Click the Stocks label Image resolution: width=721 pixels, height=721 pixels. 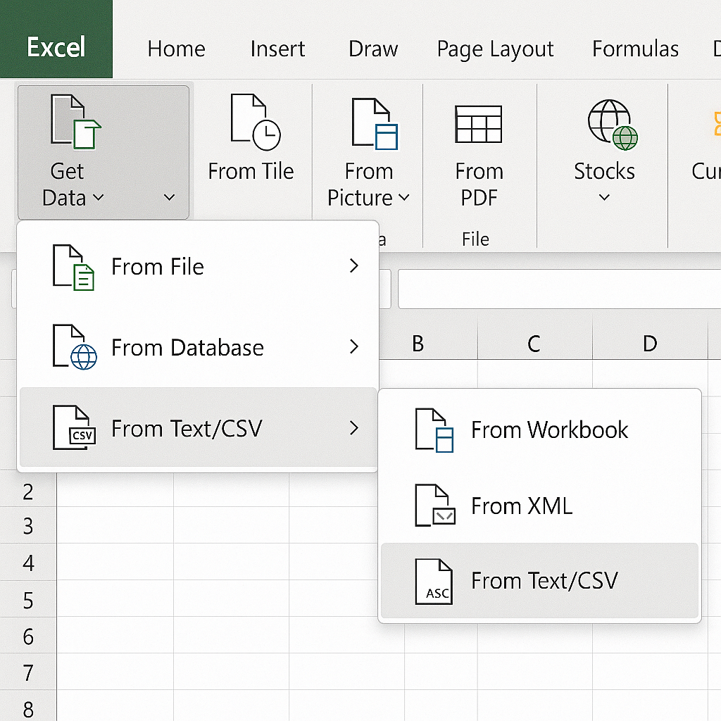pyautogui.click(x=604, y=171)
